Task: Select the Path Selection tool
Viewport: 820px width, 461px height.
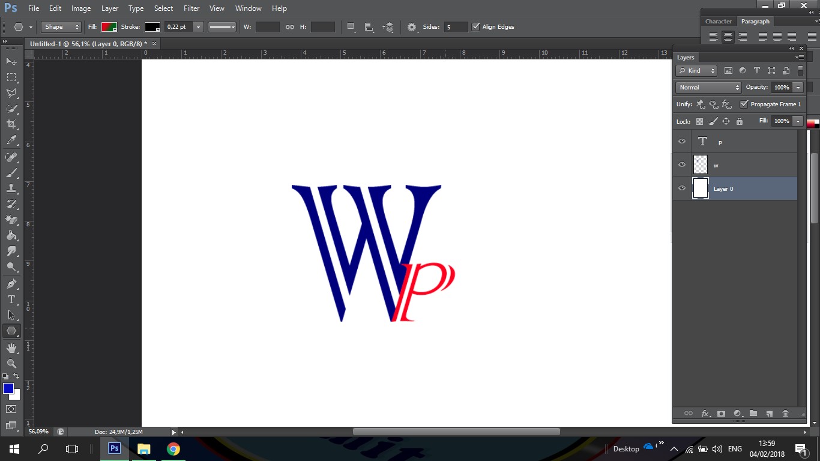Action: [11, 315]
